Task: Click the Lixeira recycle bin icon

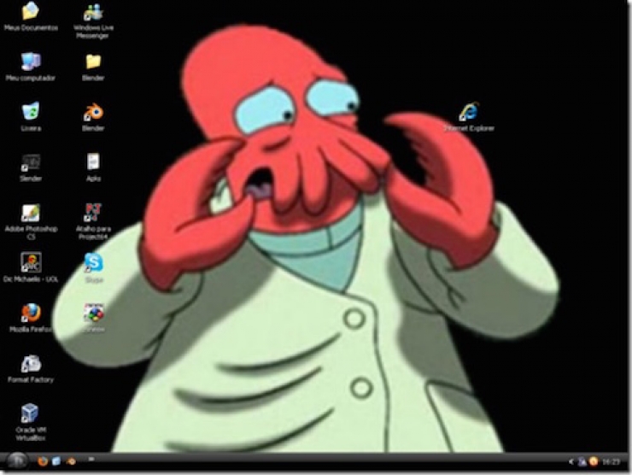Action: pos(31,112)
